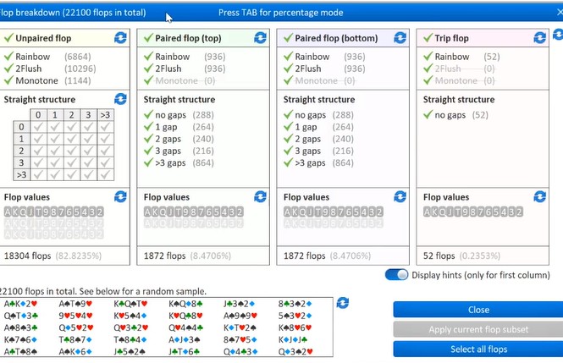Toggle straight grid cell row 0 column 0
This screenshot has height=363, width=563.
pyautogui.click(x=38, y=127)
